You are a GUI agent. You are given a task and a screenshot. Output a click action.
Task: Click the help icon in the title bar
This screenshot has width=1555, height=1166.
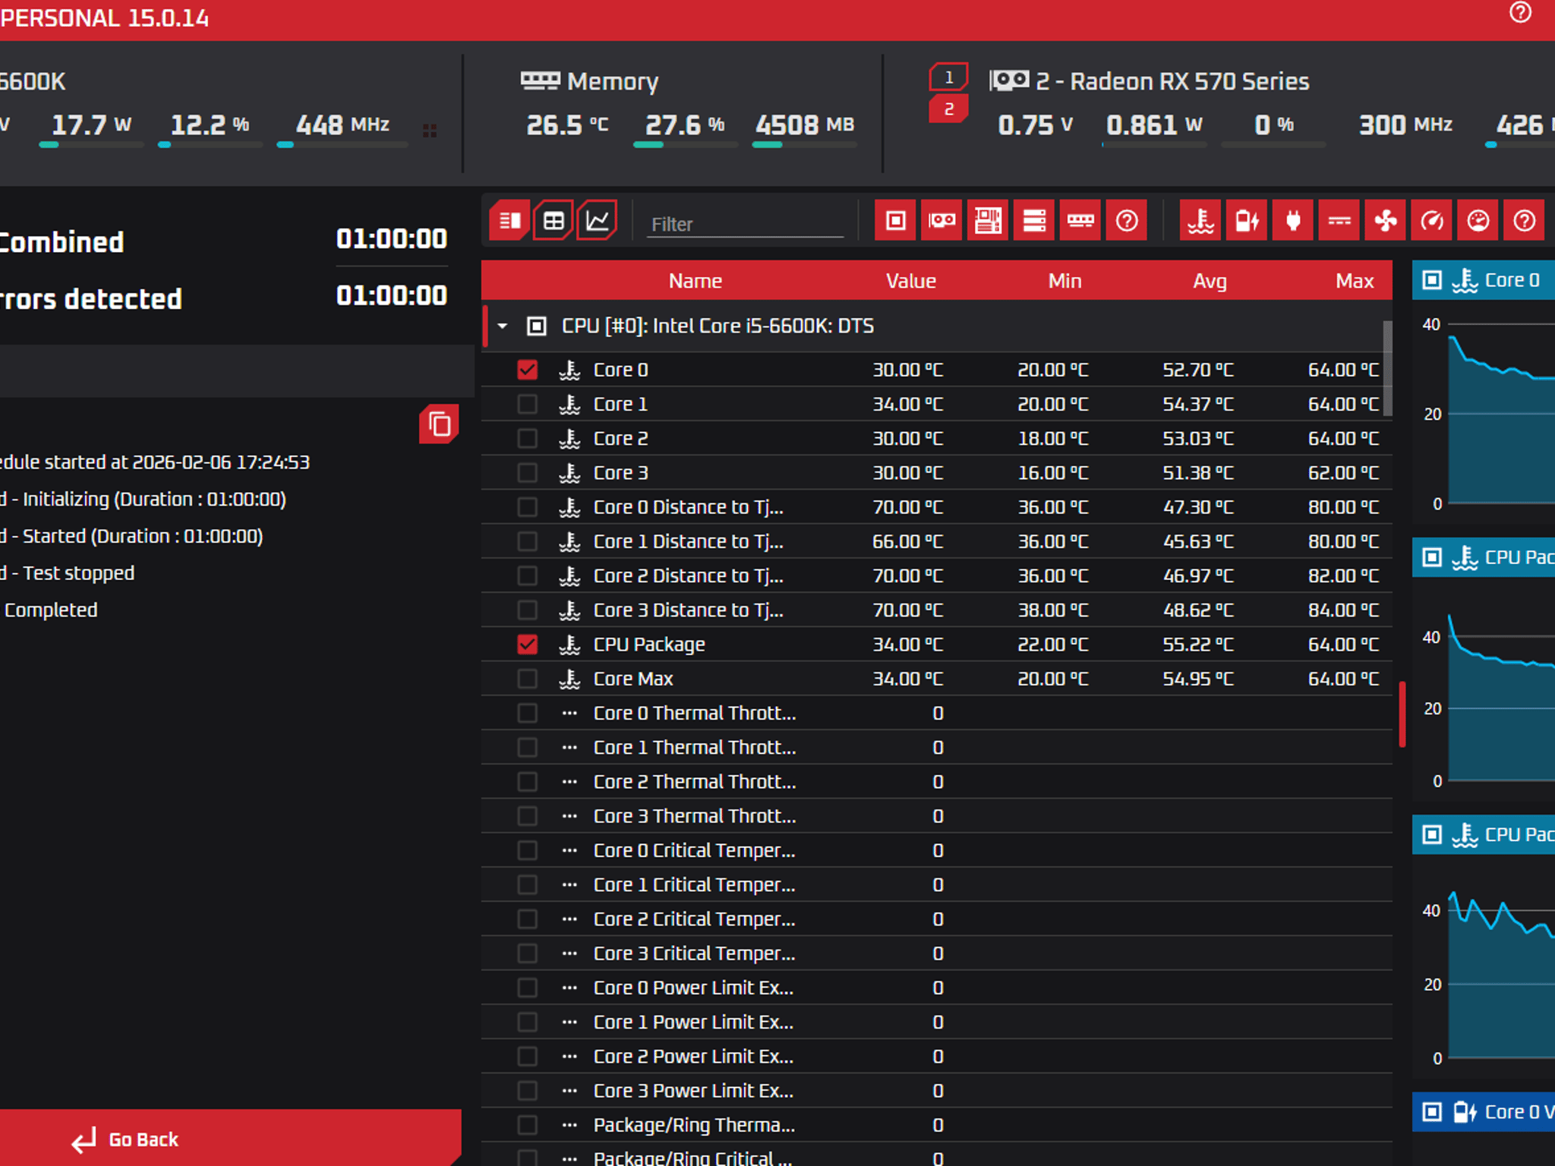[1520, 13]
